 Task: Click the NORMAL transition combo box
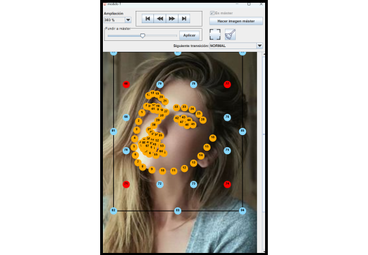tap(236, 46)
